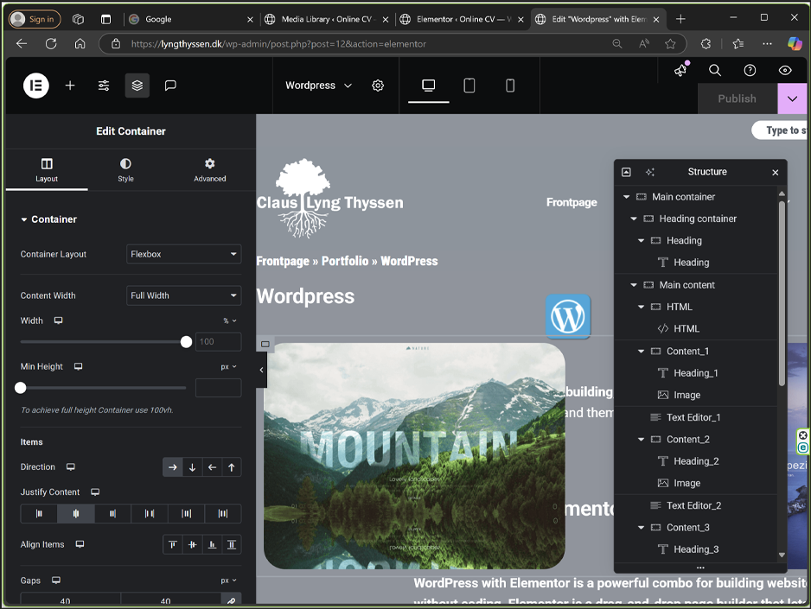Switch to tablet device view
The image size is (811, 609).
pos(469,86)
